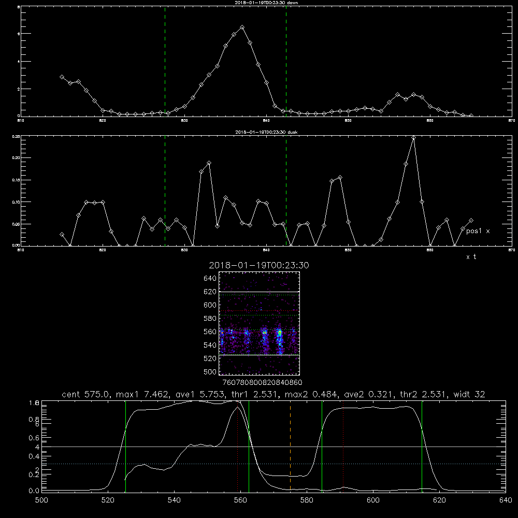
Task: Click the '600' x-axis label of the bottom plot
Action: (x=373, y=500)
